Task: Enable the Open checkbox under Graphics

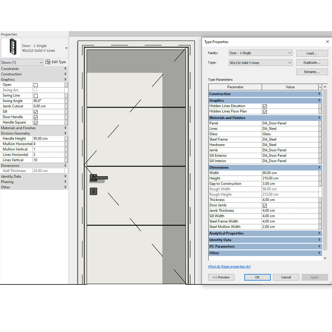Action: tap(36, 85)
